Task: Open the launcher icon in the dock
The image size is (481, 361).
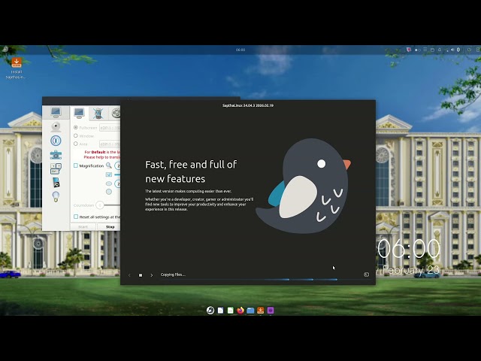Action: 210,311
